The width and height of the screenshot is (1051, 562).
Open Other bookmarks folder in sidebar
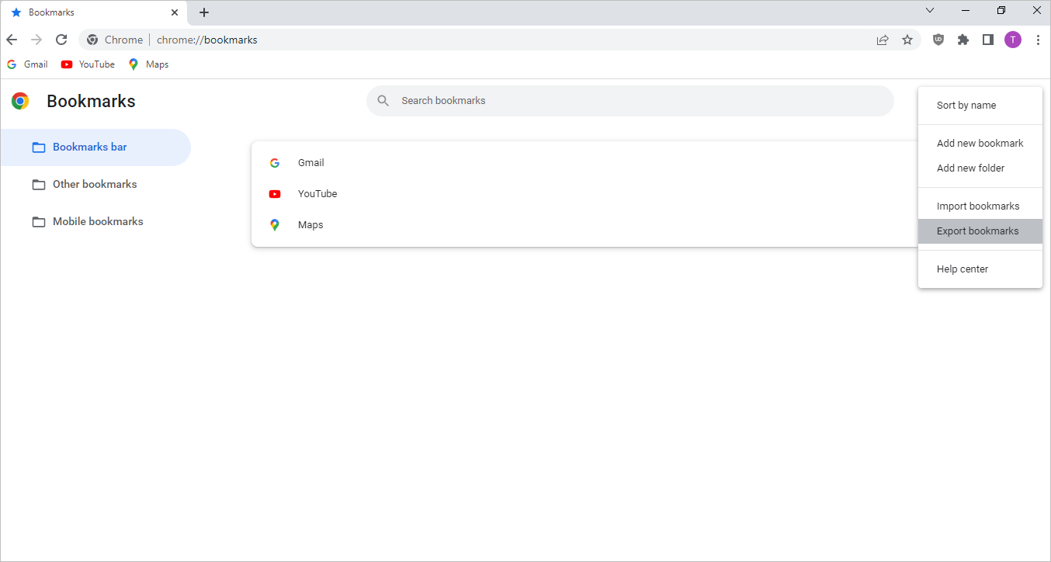click(x=94, y=185)
